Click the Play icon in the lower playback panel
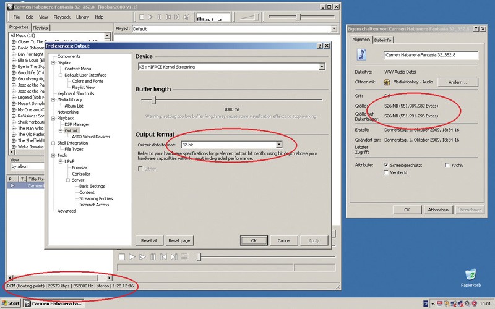The height and width of the screenshot is (309, 495). (132, 257)
